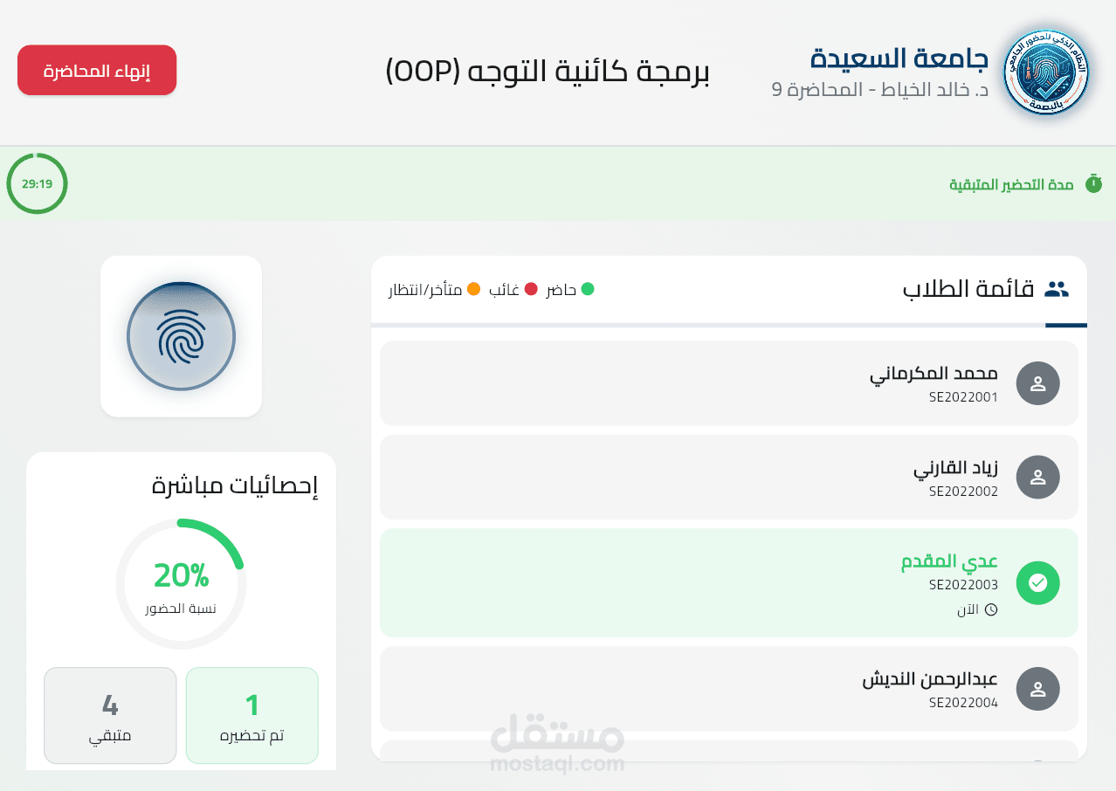The height and width of the screenshot is (791, 1116).
Task: Select the red 'غائب' absent status dot
Action: point(530,289)
